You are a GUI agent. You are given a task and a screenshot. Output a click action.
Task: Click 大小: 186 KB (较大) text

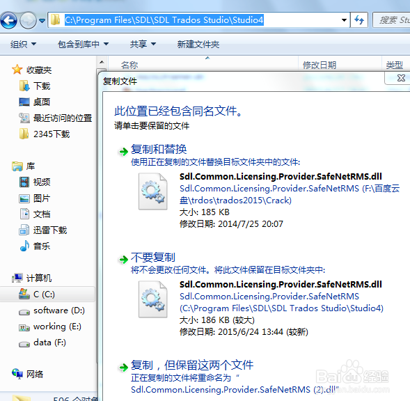(217, 320)
